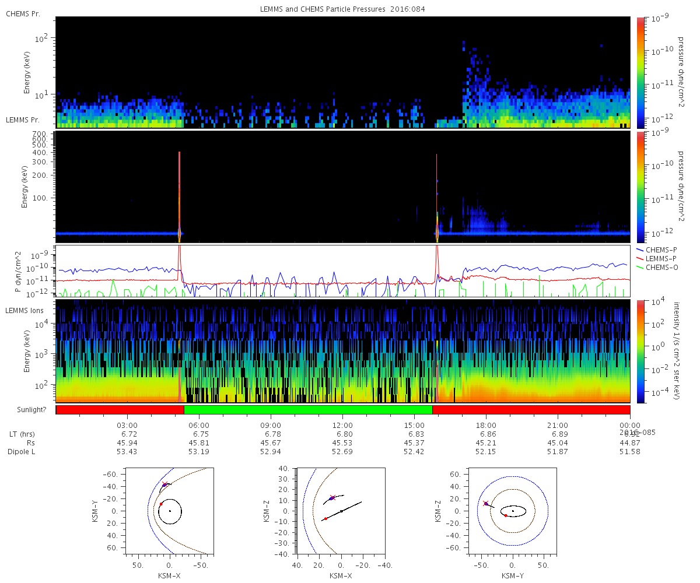Screen dimensions: 700x583
Task: Click the 'pressure dyne/cm^2' label by the CHEMS color bar
Action: [x=681, y=72]
